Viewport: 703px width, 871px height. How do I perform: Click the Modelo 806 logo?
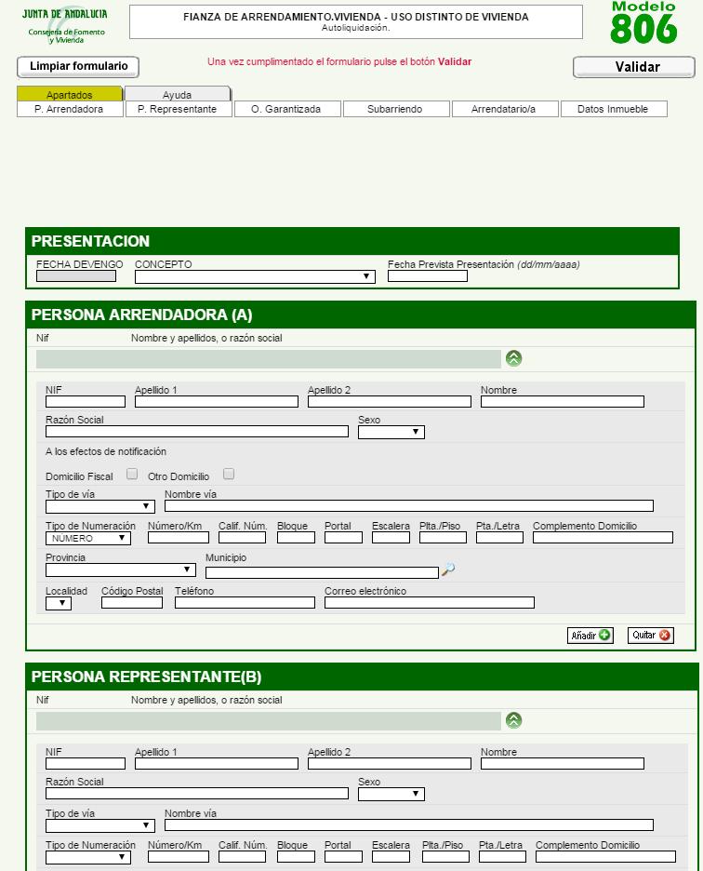tap(643, 22)
